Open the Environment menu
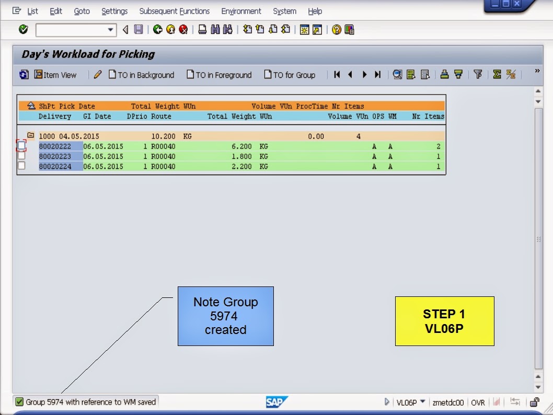 241,10
